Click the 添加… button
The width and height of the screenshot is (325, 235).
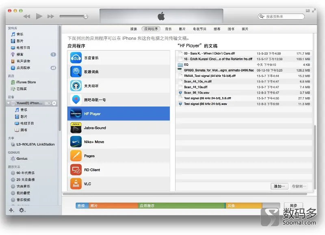(279, 186)
